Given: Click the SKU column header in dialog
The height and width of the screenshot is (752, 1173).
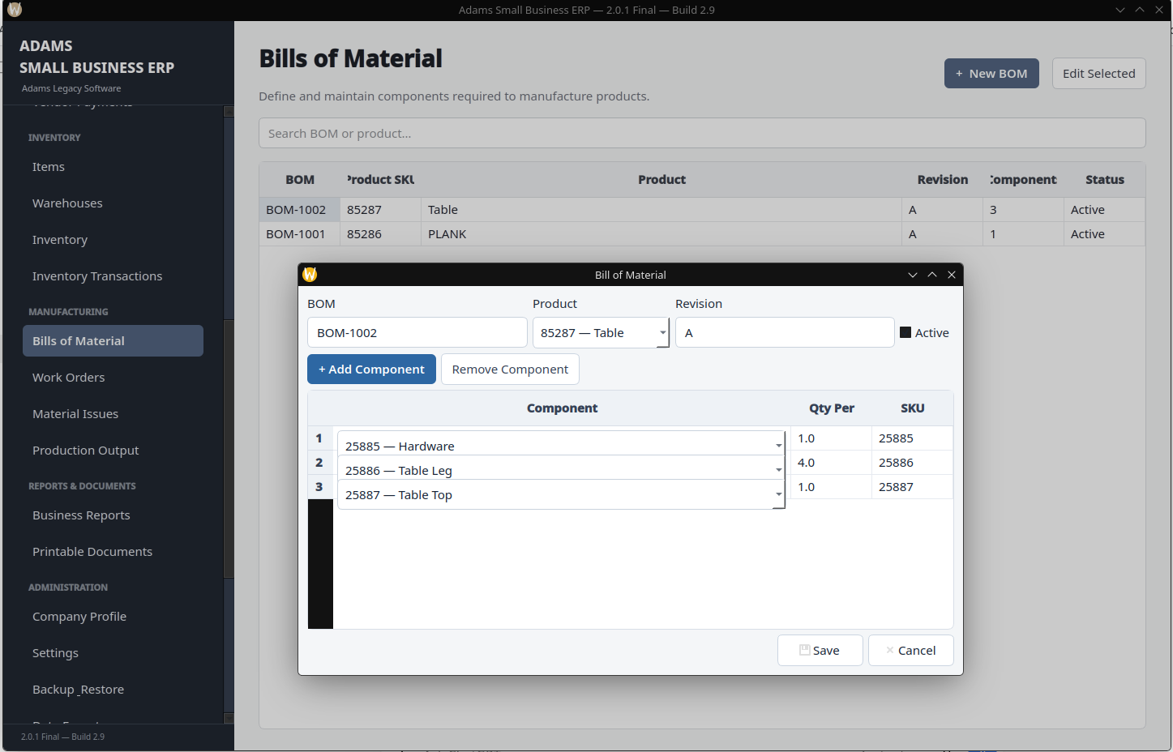Looking at the screenshot, I should point(912,408).
